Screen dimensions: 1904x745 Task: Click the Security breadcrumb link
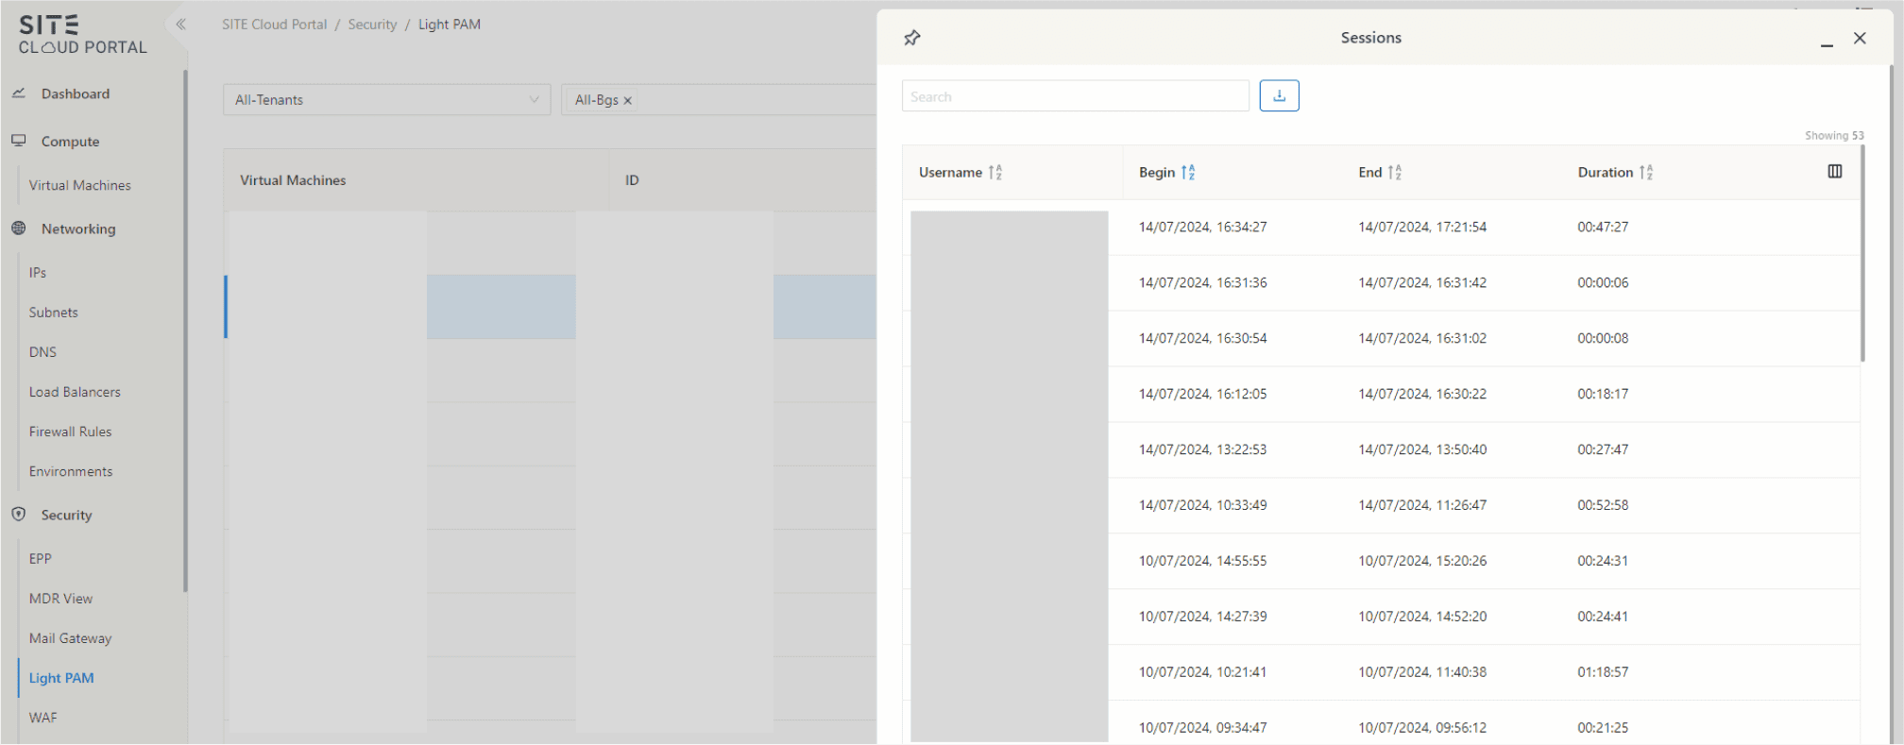pyautogui.click(x=372, y=25)
